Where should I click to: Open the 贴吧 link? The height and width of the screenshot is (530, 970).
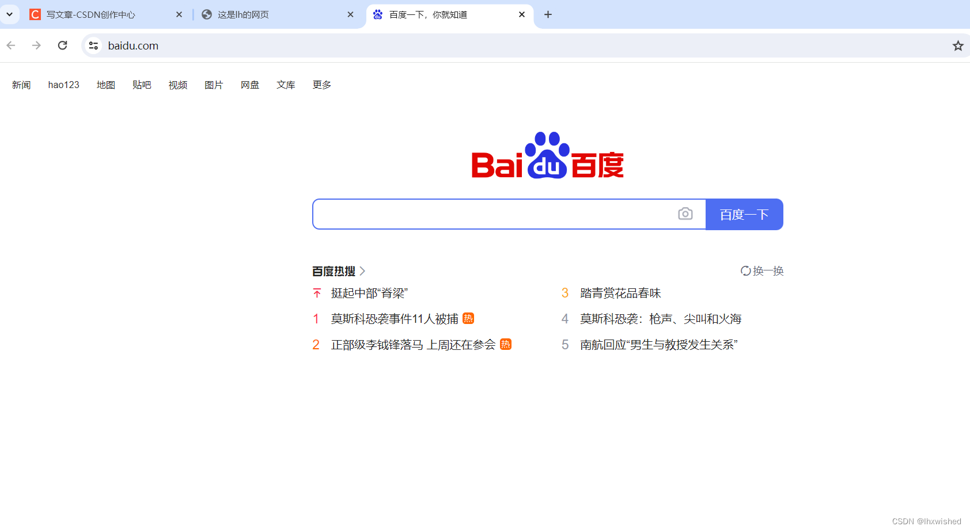tap(142, 85)
